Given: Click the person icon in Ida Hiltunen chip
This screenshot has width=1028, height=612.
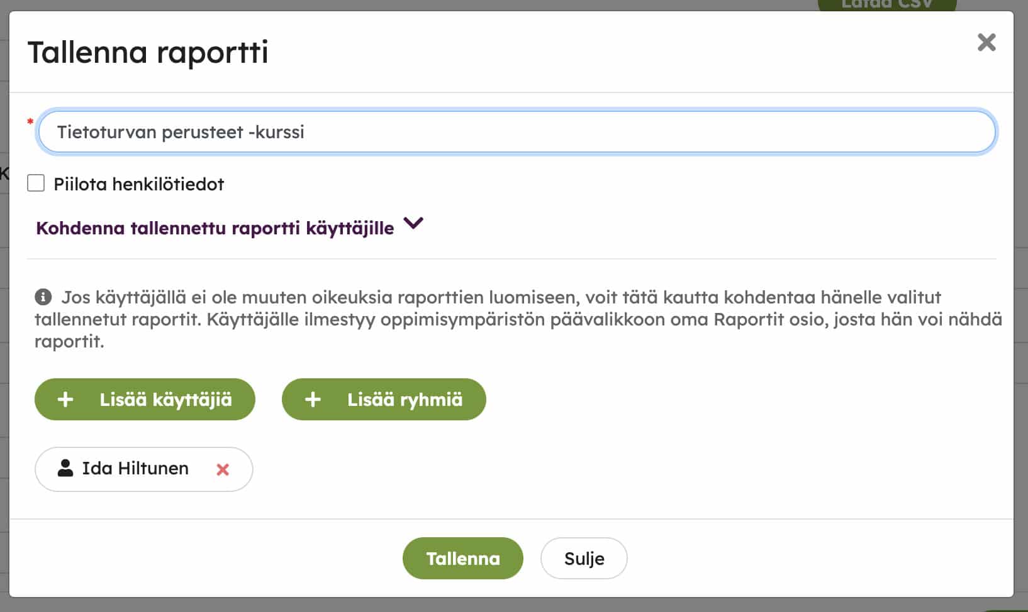Looking at the screenshot, I should click(x=65, y=468).
